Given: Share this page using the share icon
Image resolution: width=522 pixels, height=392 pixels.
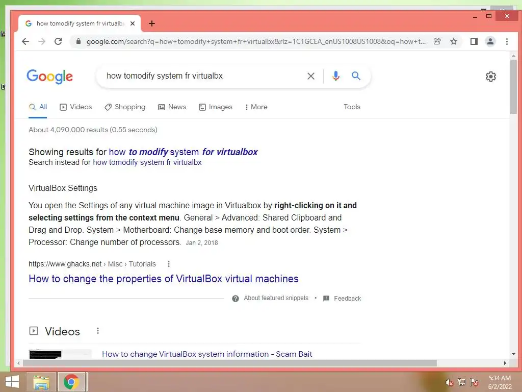Looking at the screenshot, I should coord(437,41).
